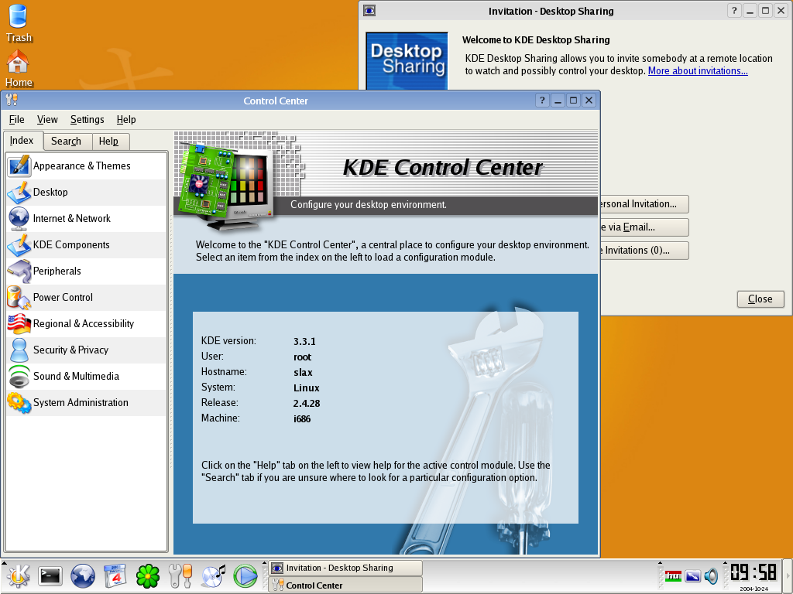This screenshot has height=594, width=793.
Task: Click the Invitations (0) button
Action: click(644, 251)
